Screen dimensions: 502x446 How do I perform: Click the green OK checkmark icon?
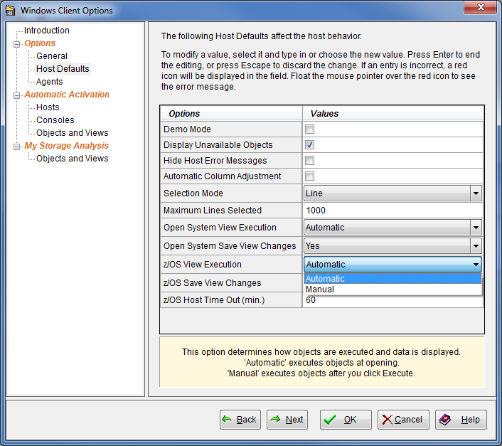point(330,420)
